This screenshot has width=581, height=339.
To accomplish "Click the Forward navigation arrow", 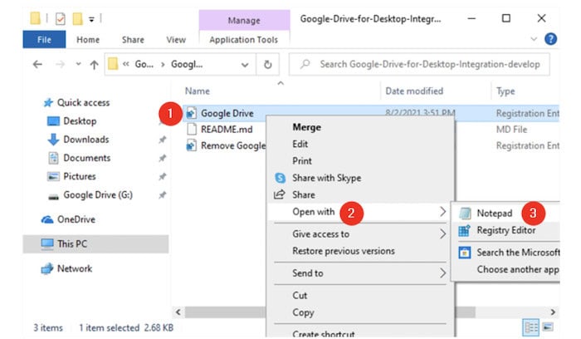I will [x=60, y=64].
